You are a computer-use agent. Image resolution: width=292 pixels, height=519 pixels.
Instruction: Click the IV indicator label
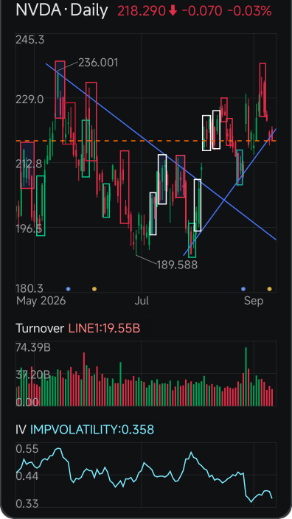21,430
